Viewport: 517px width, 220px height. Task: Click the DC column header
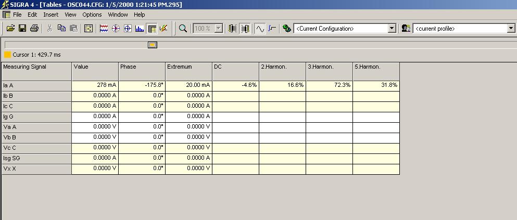point(236,71)
